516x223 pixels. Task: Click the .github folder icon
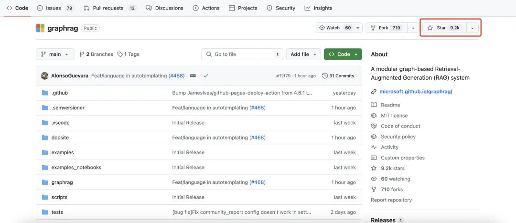pos(45,93)
